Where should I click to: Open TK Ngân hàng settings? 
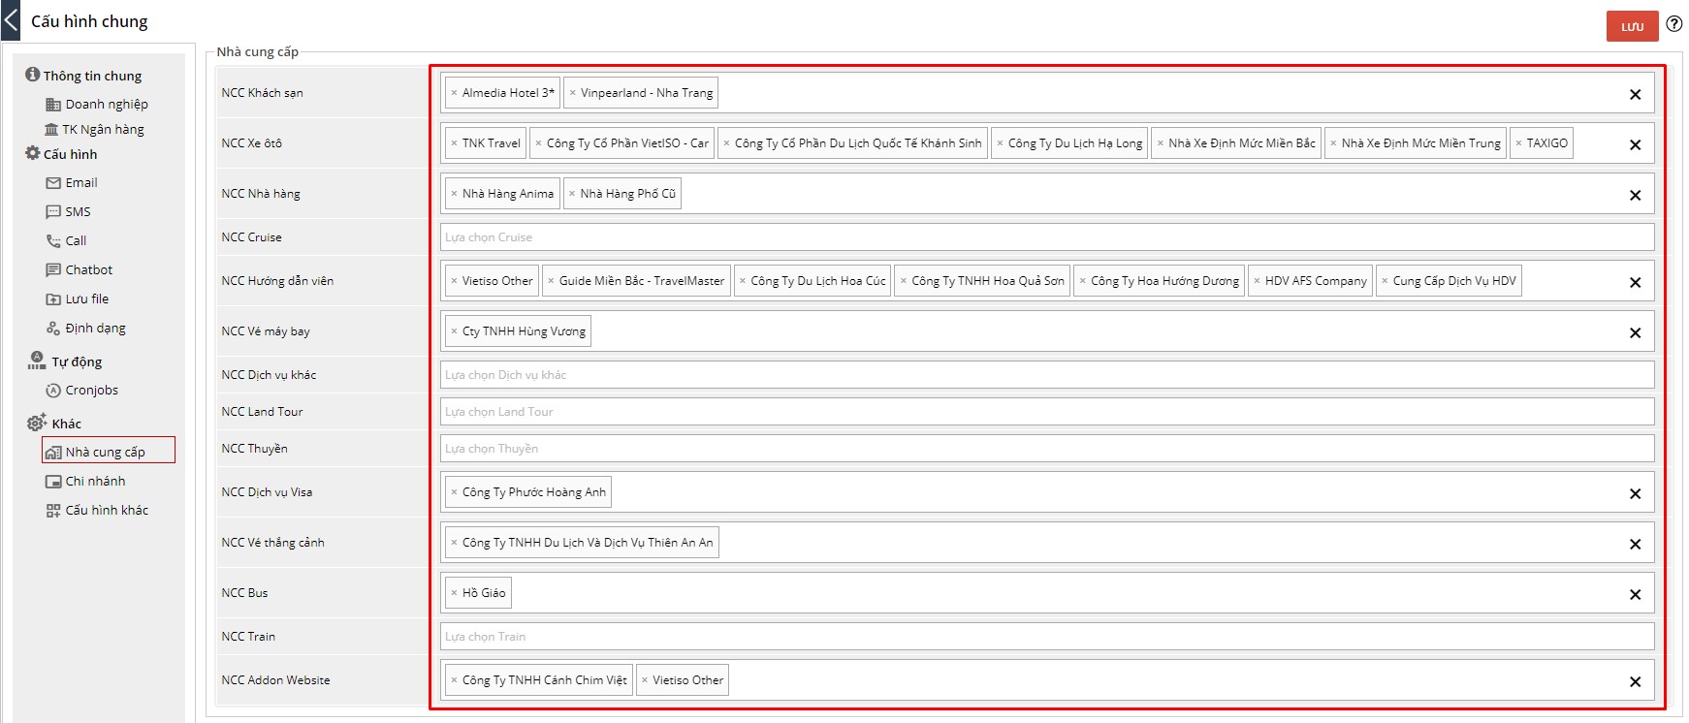(x=94, y=129)
